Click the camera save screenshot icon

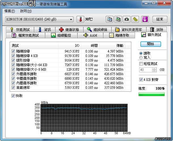coord(126,19)
